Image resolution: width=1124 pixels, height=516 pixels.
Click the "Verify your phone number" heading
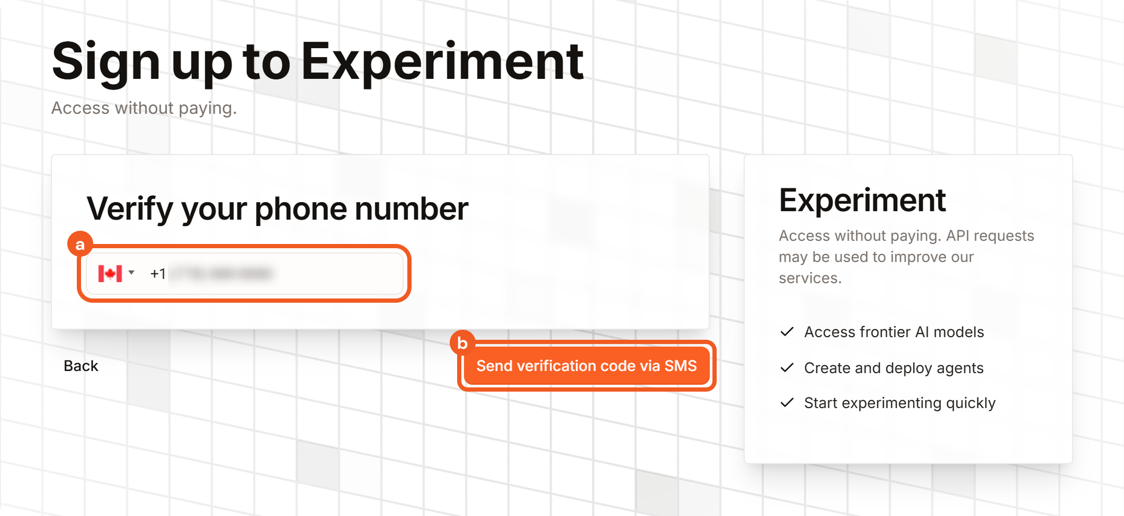tap(277, 209)
